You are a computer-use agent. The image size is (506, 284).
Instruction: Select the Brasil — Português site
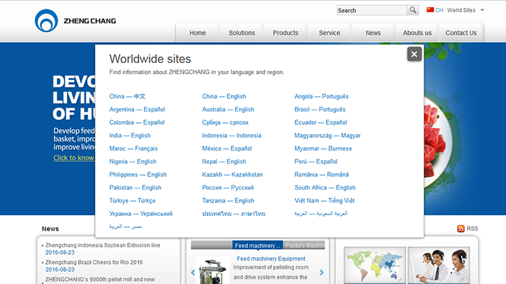[320, 110]
